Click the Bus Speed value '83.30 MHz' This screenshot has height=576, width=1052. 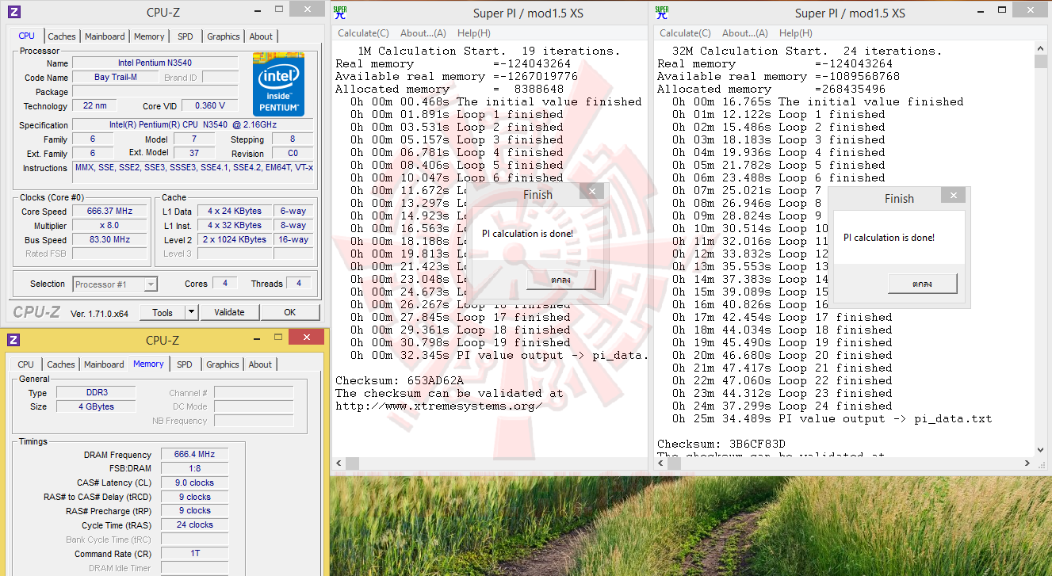[110, 240]
